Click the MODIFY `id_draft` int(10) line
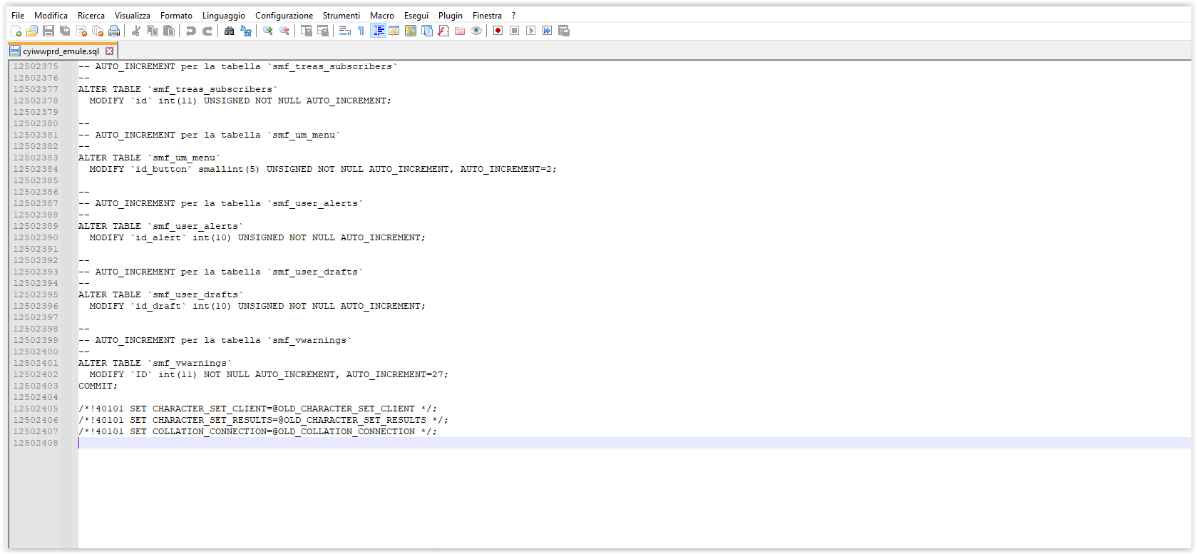Screen dimensions: 1197x554 point(257,306)
